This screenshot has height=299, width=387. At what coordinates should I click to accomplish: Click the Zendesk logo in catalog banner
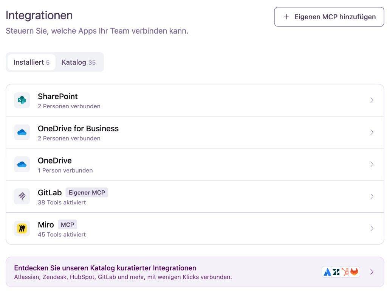tap(336, 272)
